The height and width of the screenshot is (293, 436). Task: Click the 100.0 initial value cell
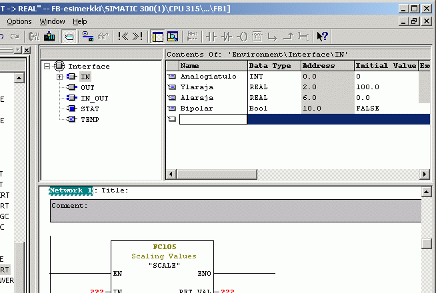click(x=387, y=87)
